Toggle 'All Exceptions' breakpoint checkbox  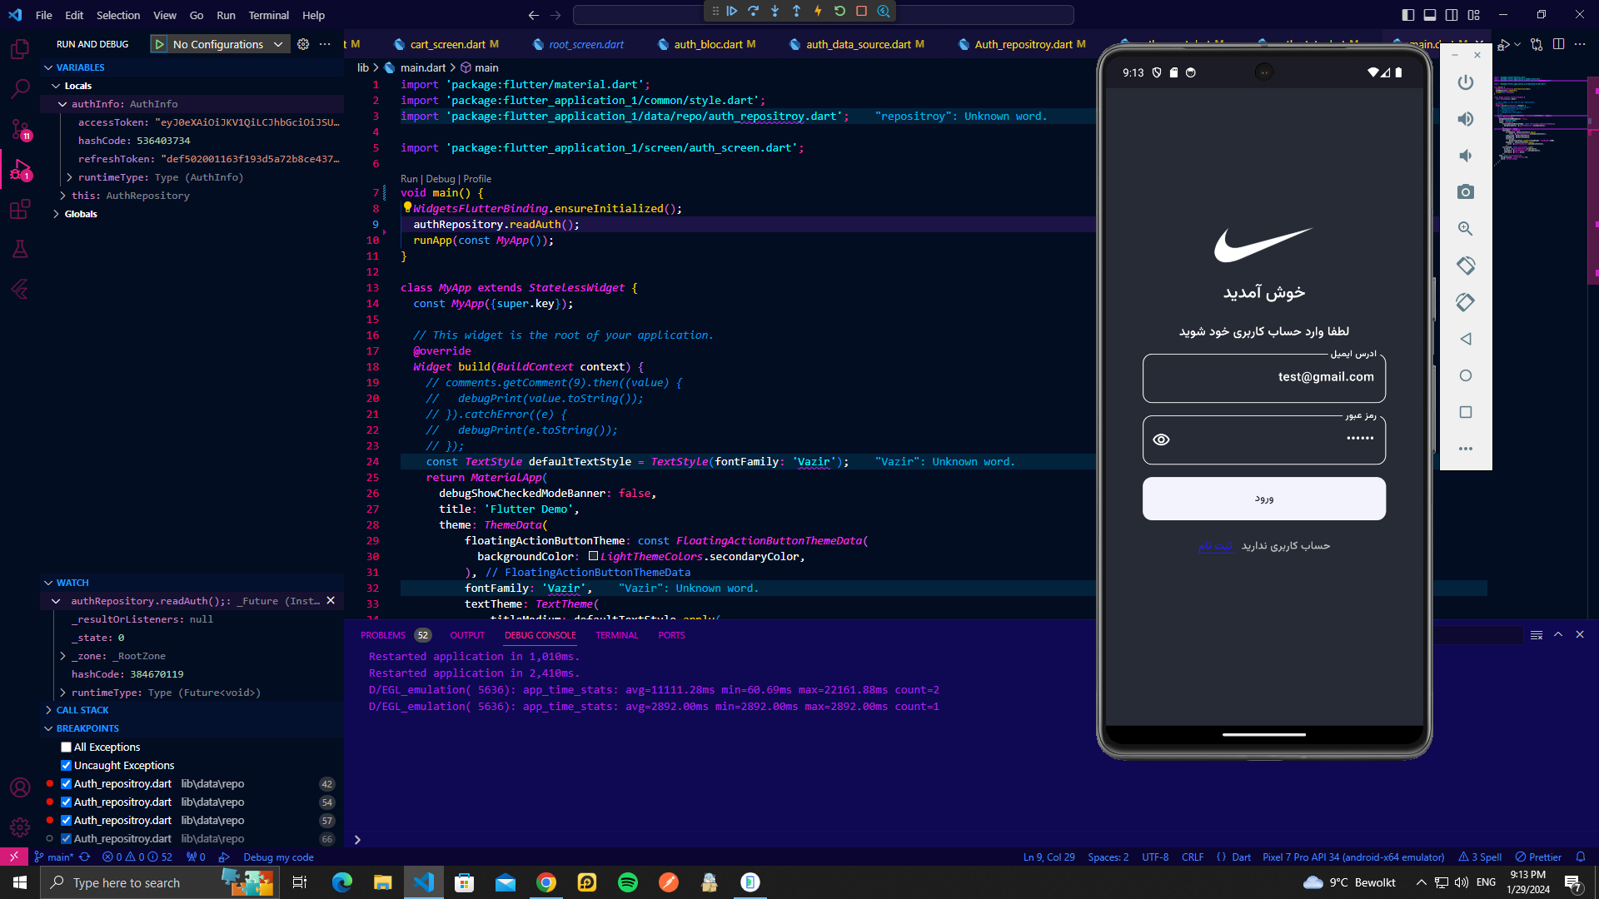coord(66,747)
